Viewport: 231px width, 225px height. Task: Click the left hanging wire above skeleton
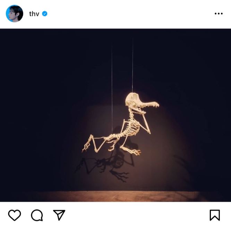point(112,89)
